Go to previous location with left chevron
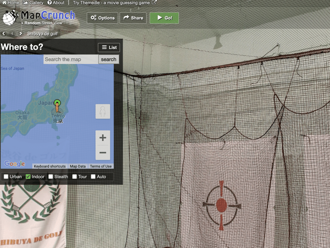330x248 pixels. (x=4, y=34)
